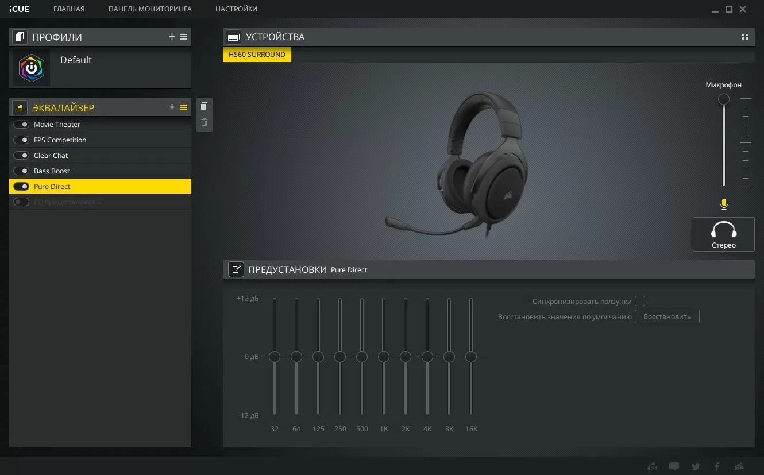764x475 pixels.
Task: Select the Default profile RGB icon
Action: (32, 68)
